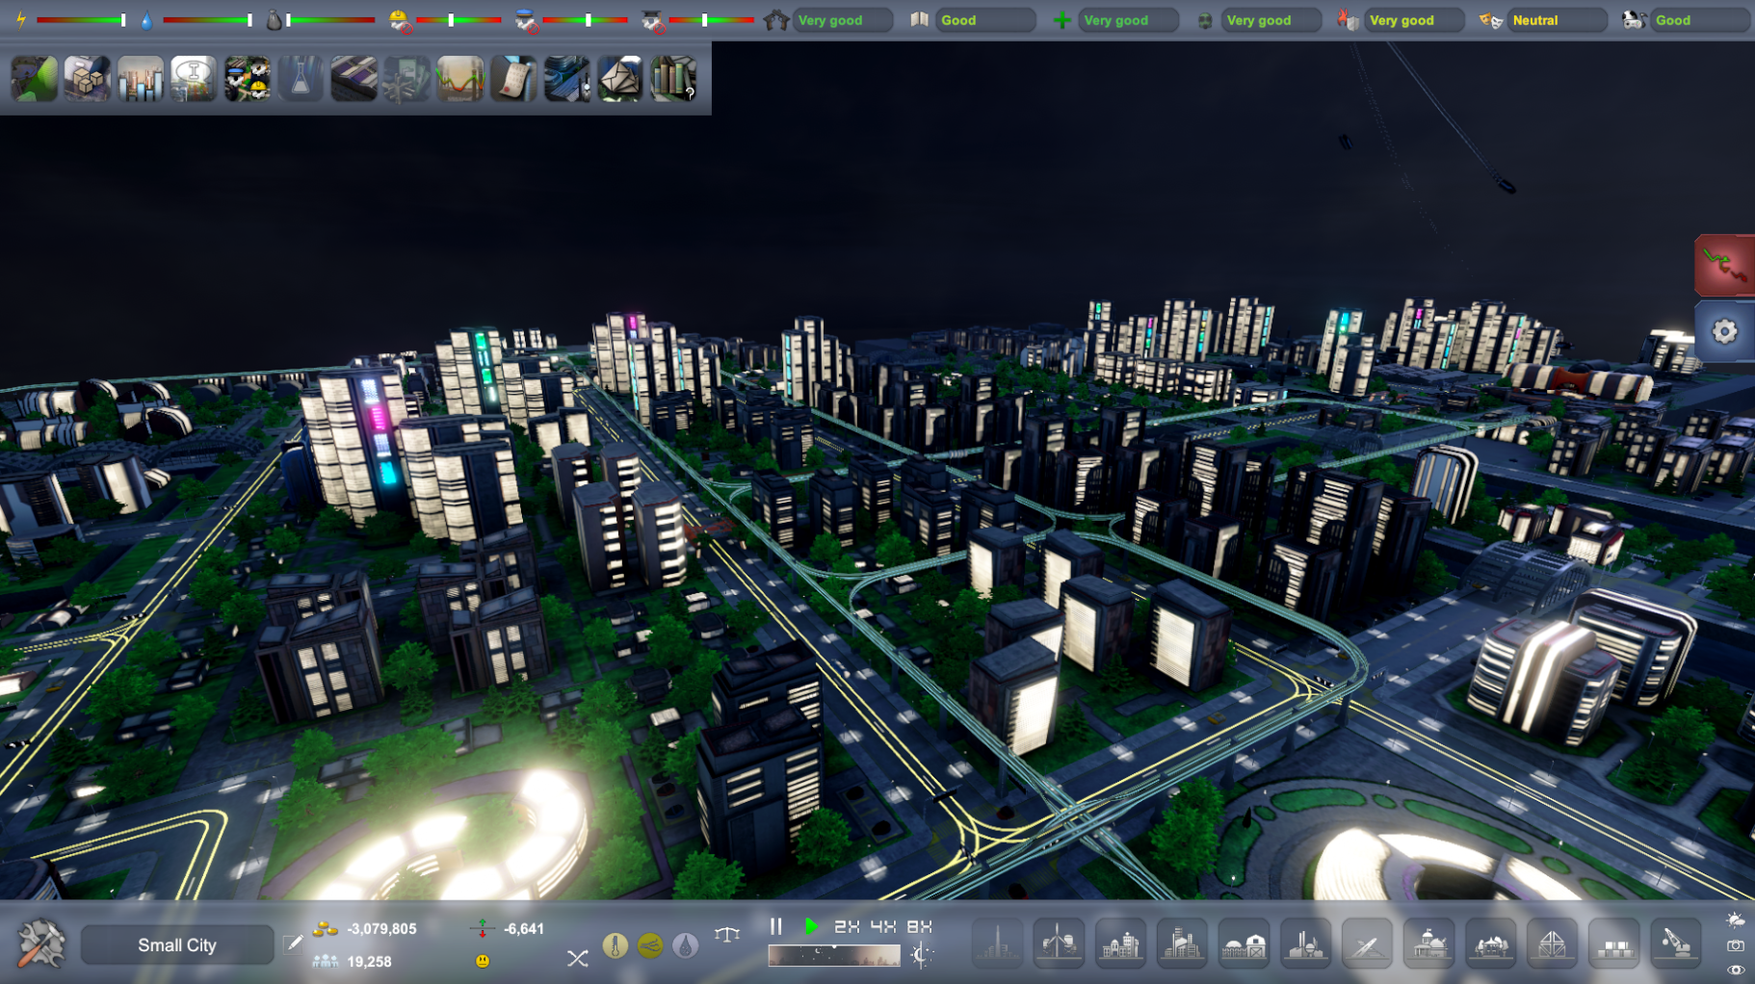Image resolution: width=1755 pixels, height=984 pixels.
Task: Click the education 'Good' status indicator
Action: 985,20
